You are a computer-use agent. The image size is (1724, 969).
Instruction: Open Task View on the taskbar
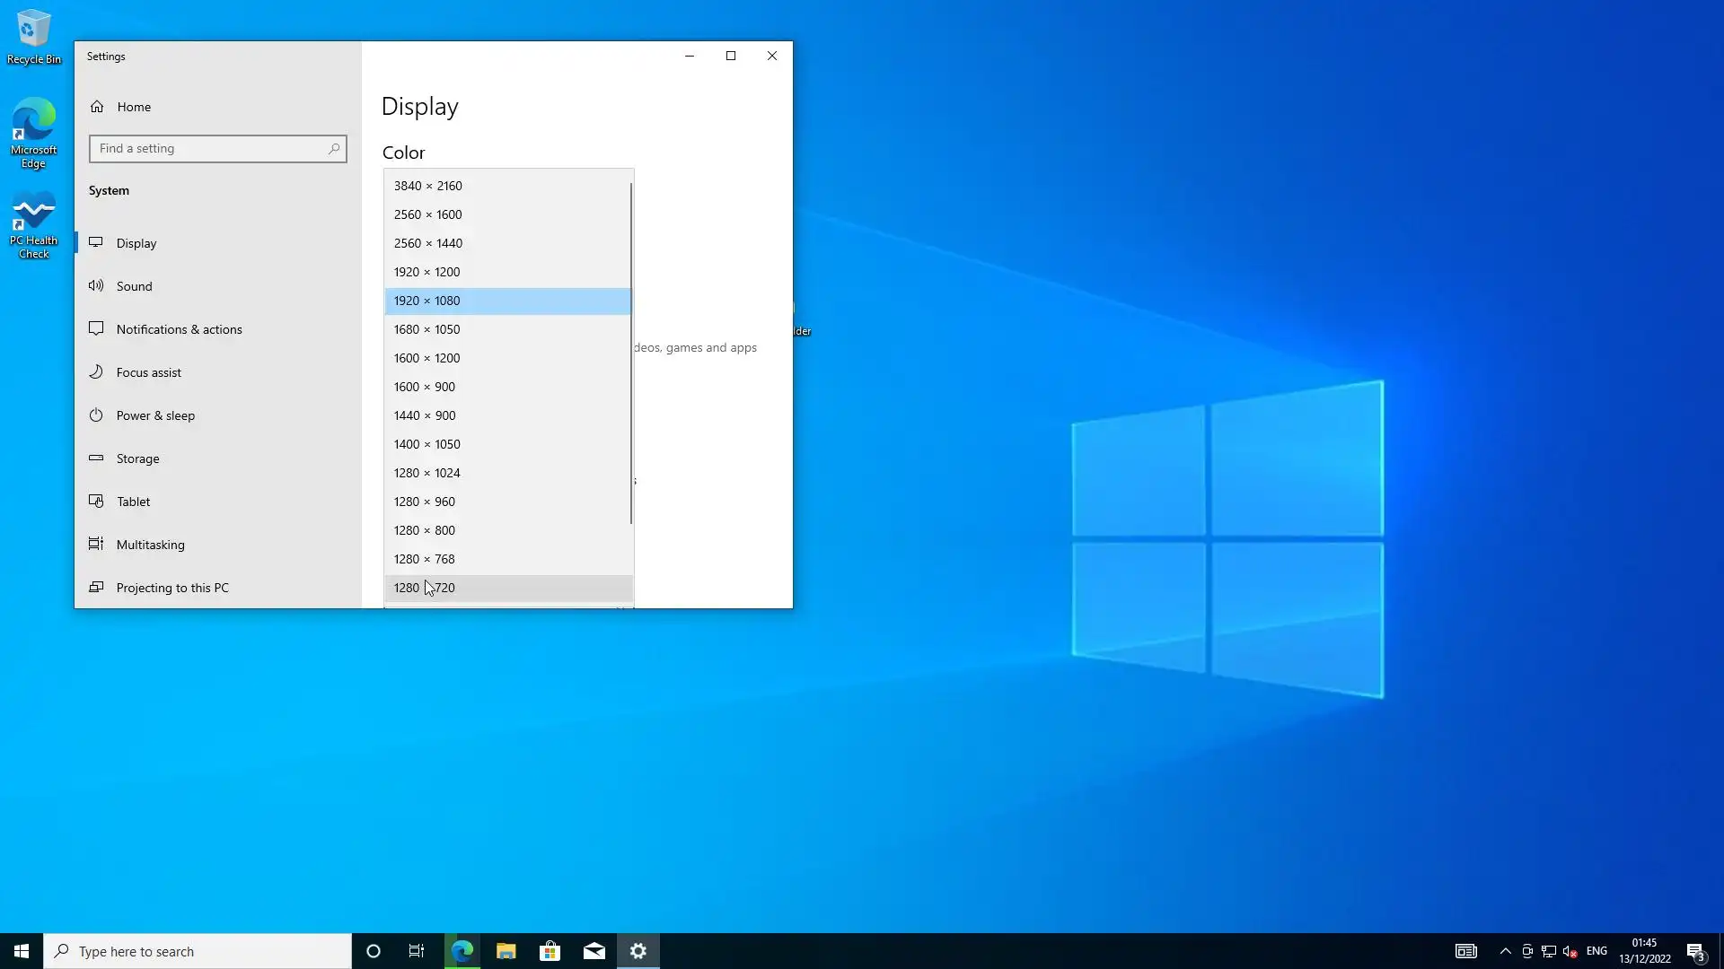(x=417, y=951)
